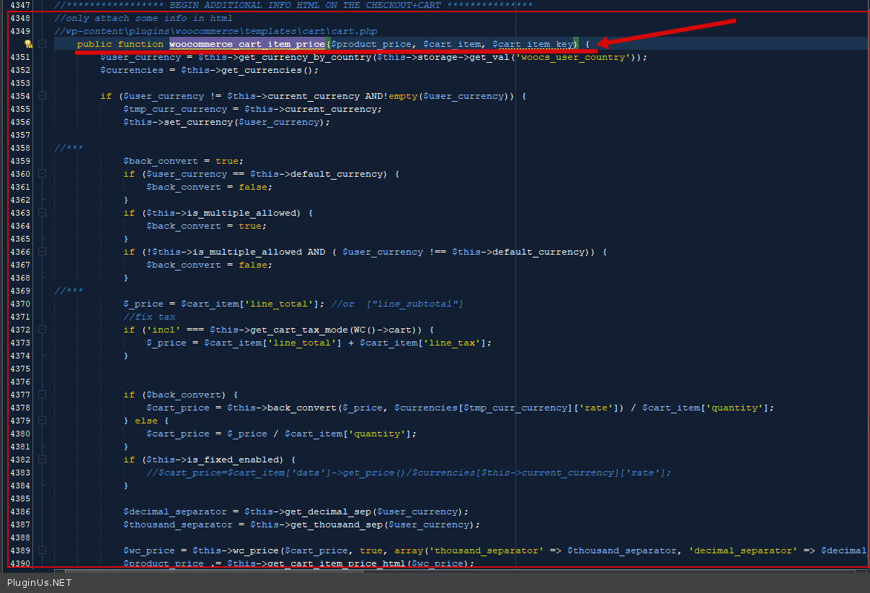The image size is (870, 593).
Task: Collapse the if ($back_convert) block at line 4377
Action: tap(42, 395)
